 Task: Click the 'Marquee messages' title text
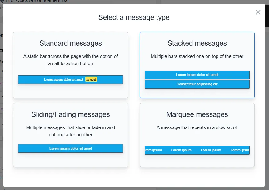pyautogui.click(x=197, y=114)
